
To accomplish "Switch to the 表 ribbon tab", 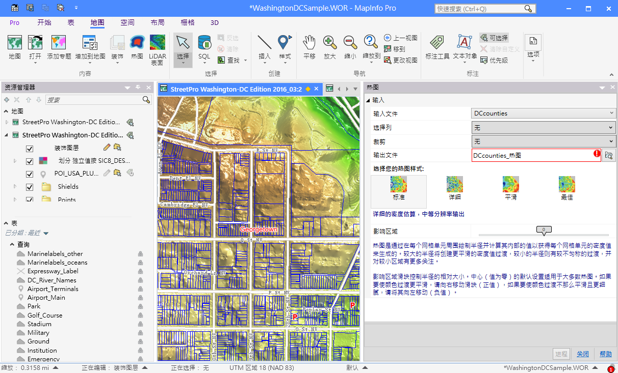I will pos(71,22).
